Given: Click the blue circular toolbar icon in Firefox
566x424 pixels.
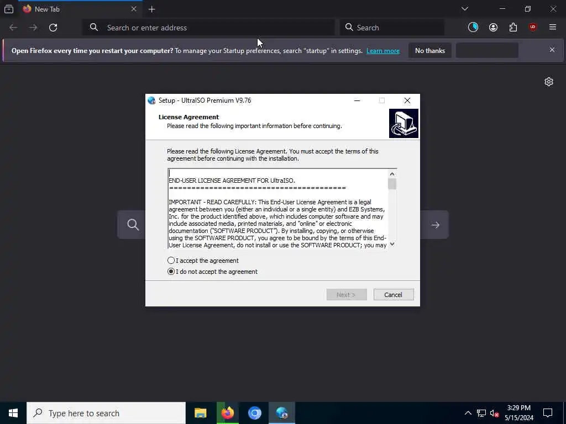Looking at the screenshot, I should point(473,27).
